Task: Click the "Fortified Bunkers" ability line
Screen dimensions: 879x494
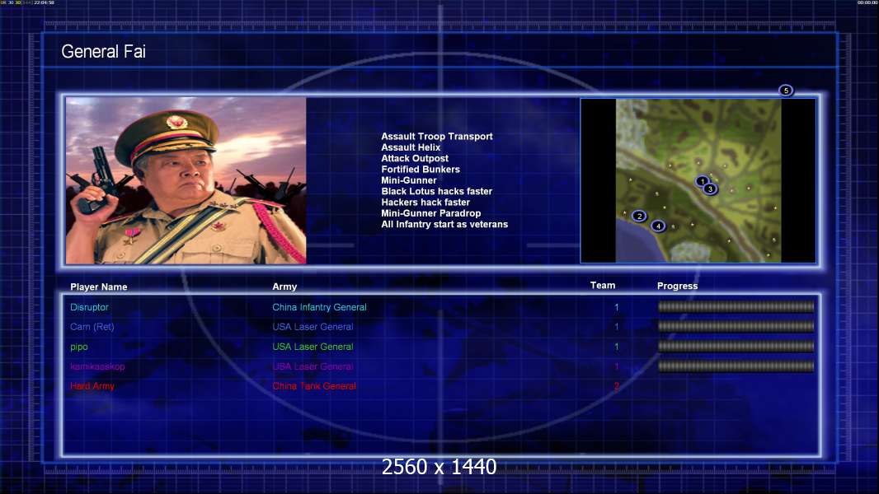Action: (x=421, y=169)
